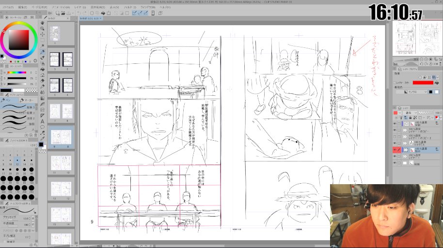Click the New file icon in command bar
The width and height of the screenshot is (443, 248).
(58, 13)
